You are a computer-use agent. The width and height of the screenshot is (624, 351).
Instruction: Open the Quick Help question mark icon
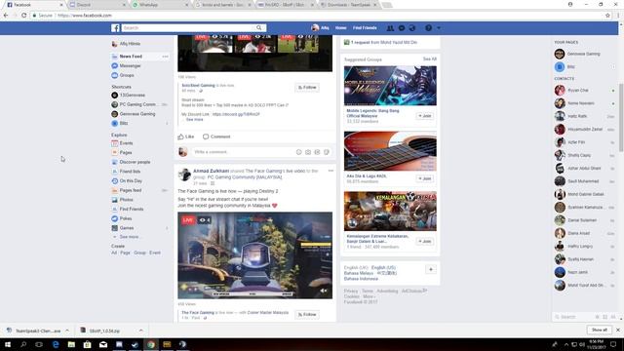pyautogui.click(x=428, y=28)
